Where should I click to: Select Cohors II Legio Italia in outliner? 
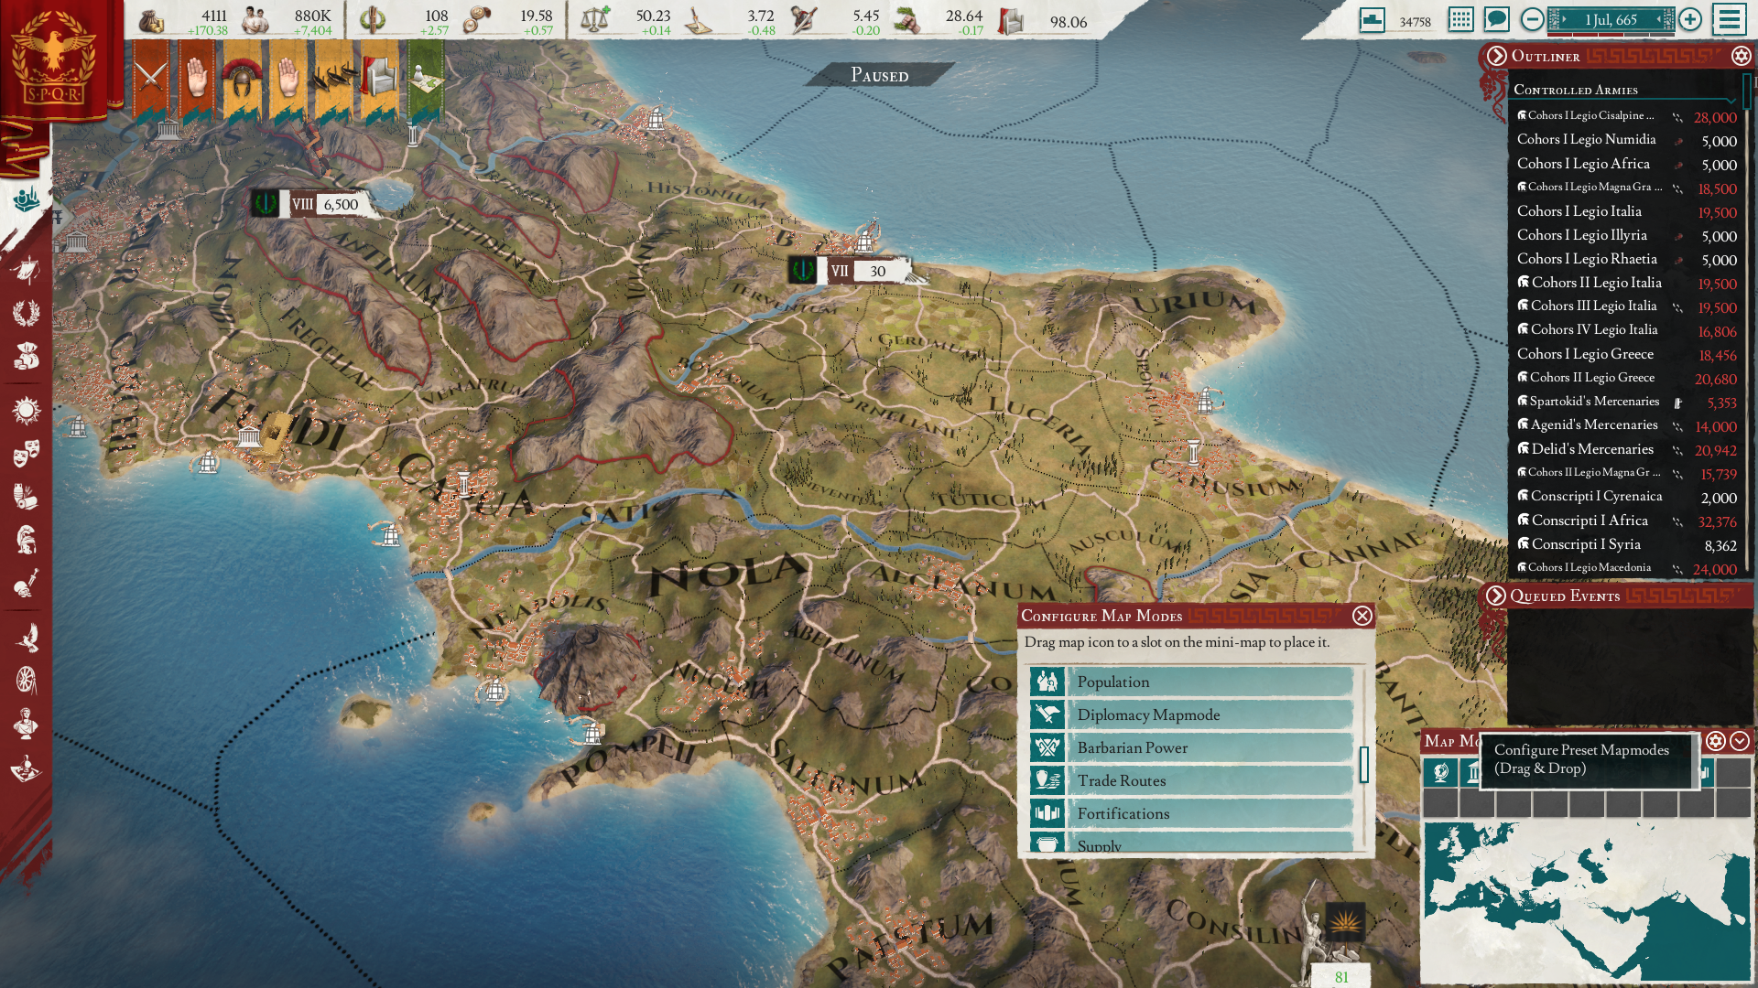pos(1626,283)
